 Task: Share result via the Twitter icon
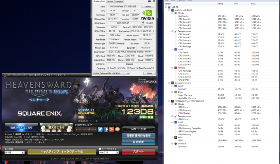click(100, 129)
